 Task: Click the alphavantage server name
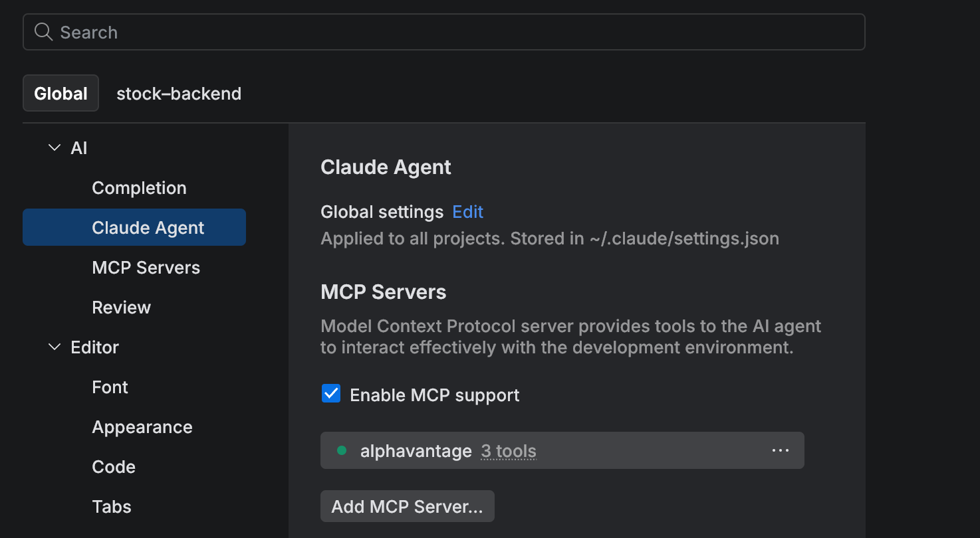click(416, 451)
